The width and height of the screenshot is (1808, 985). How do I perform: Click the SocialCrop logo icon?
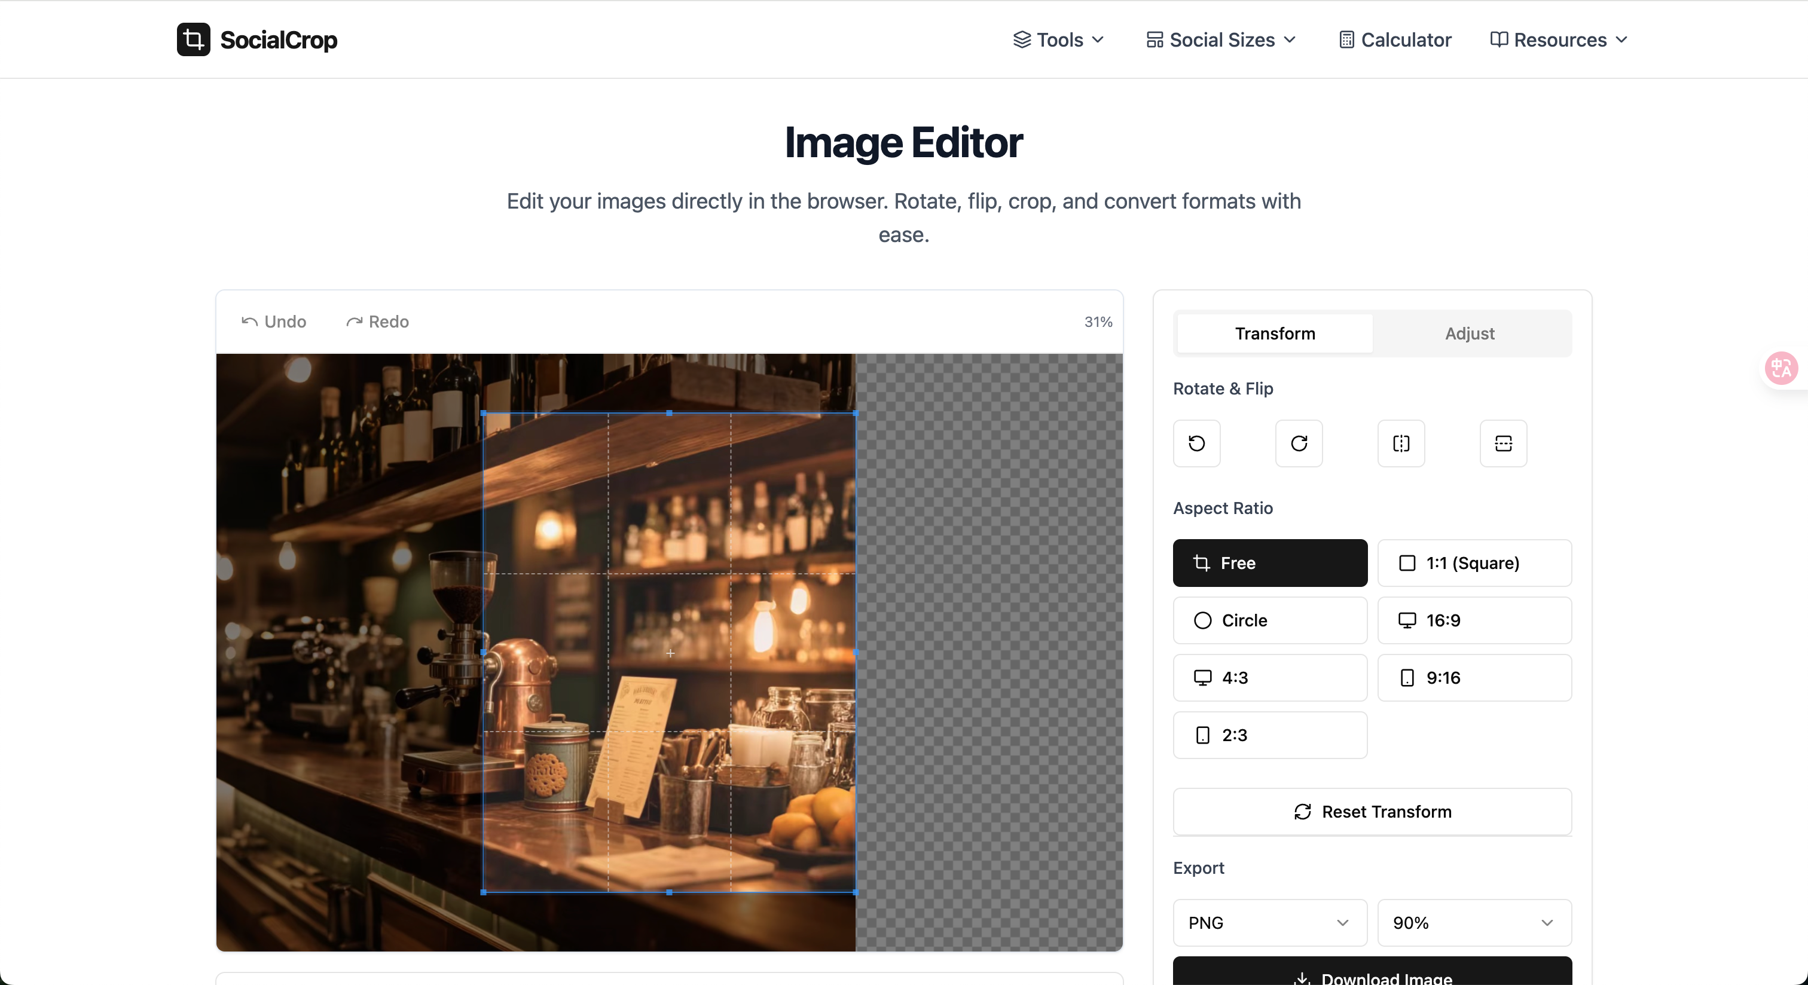[x=193, y=39]
